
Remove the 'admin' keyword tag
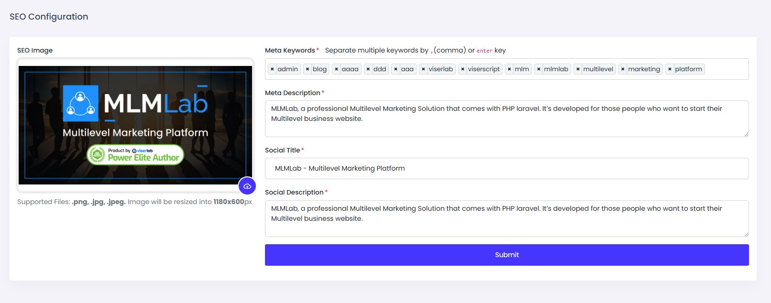272,69
